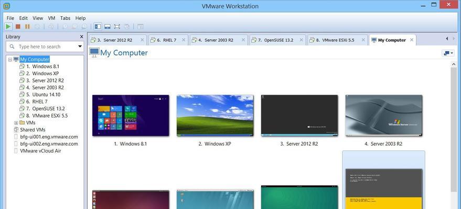The width and height of the screenshot is (461, 209).
Task: Close the '3. Server 2012 R2' tab
Action: click(x=142, y=40)
